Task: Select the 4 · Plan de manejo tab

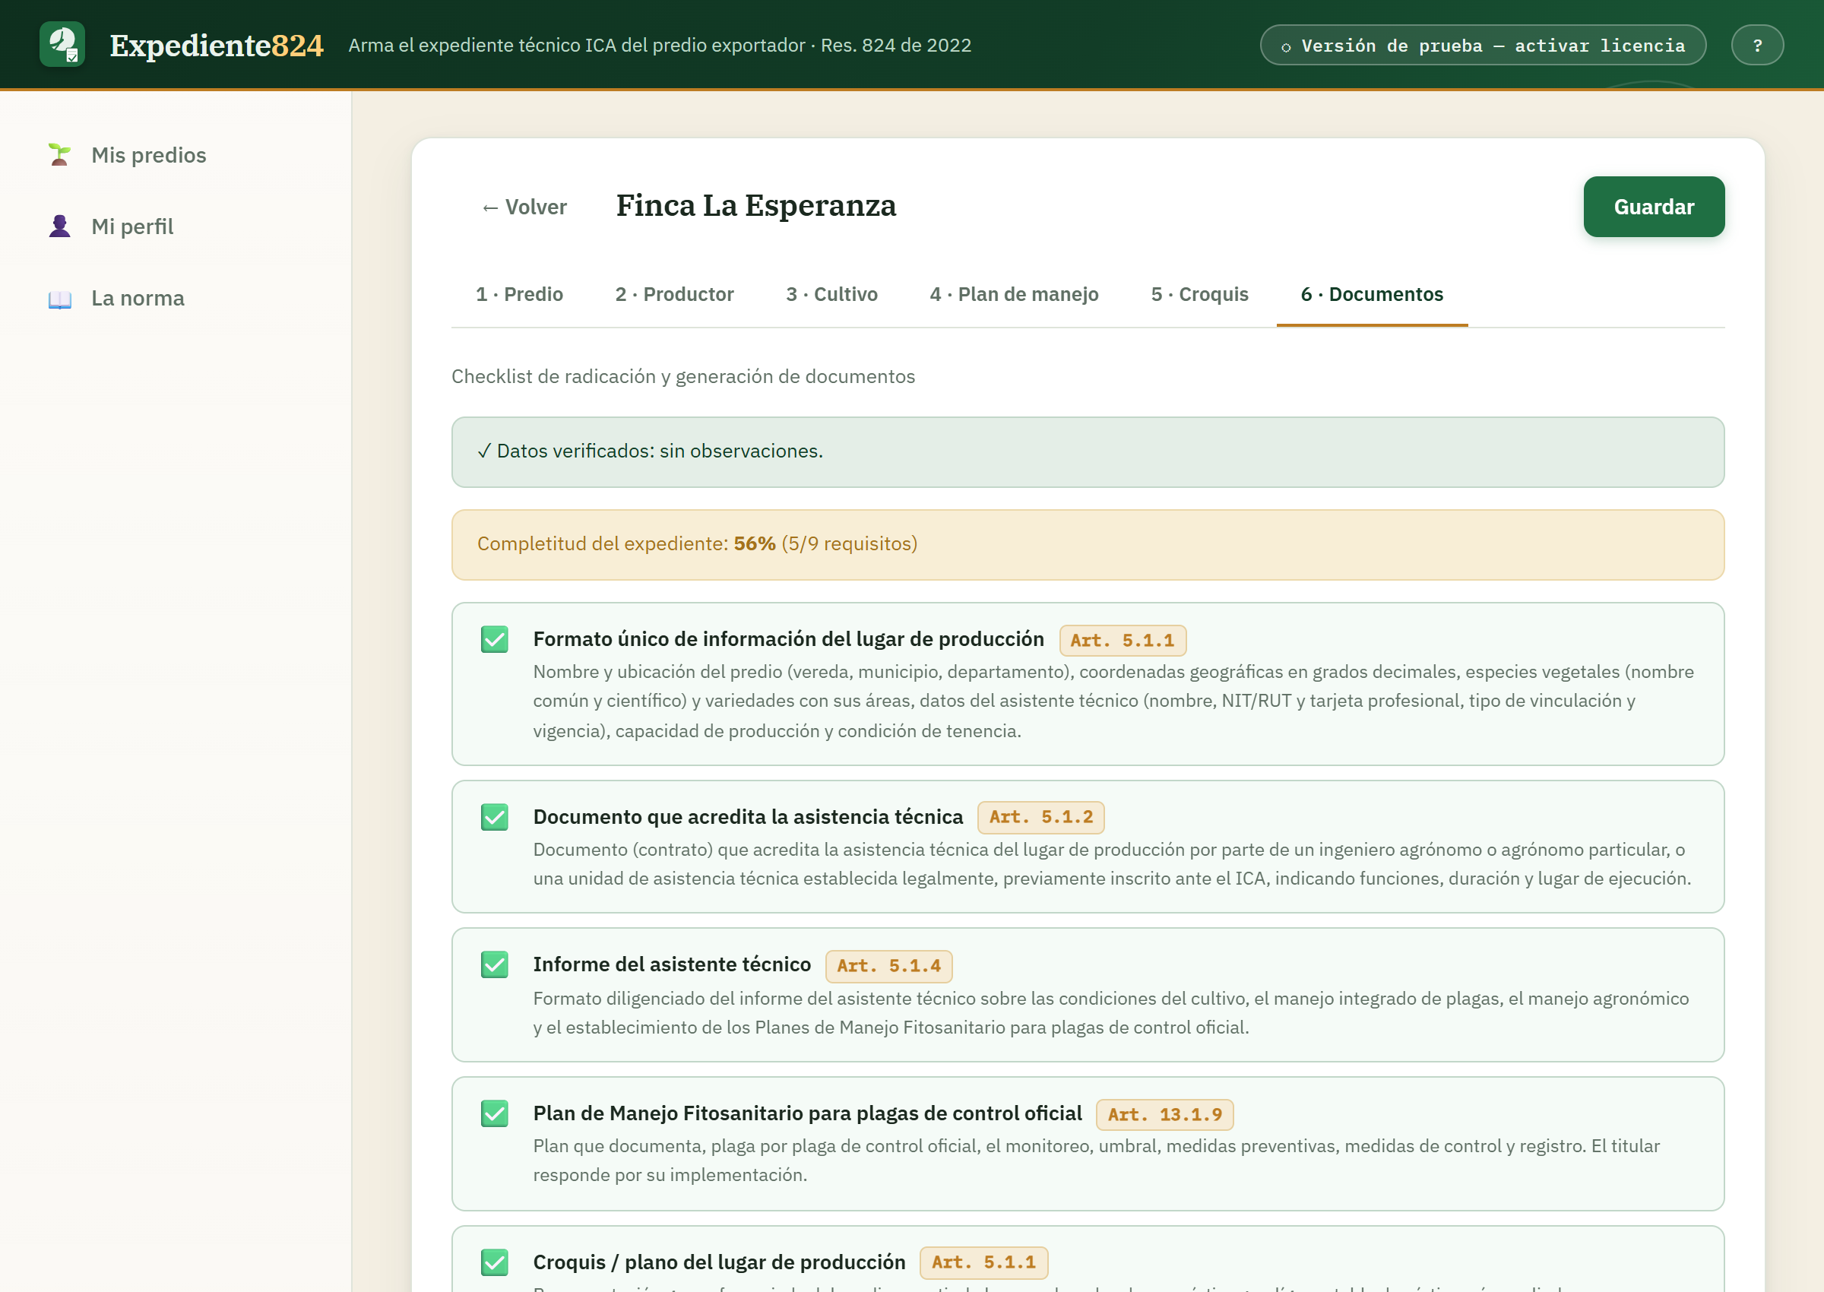Action: click(x=1013, y=294)
